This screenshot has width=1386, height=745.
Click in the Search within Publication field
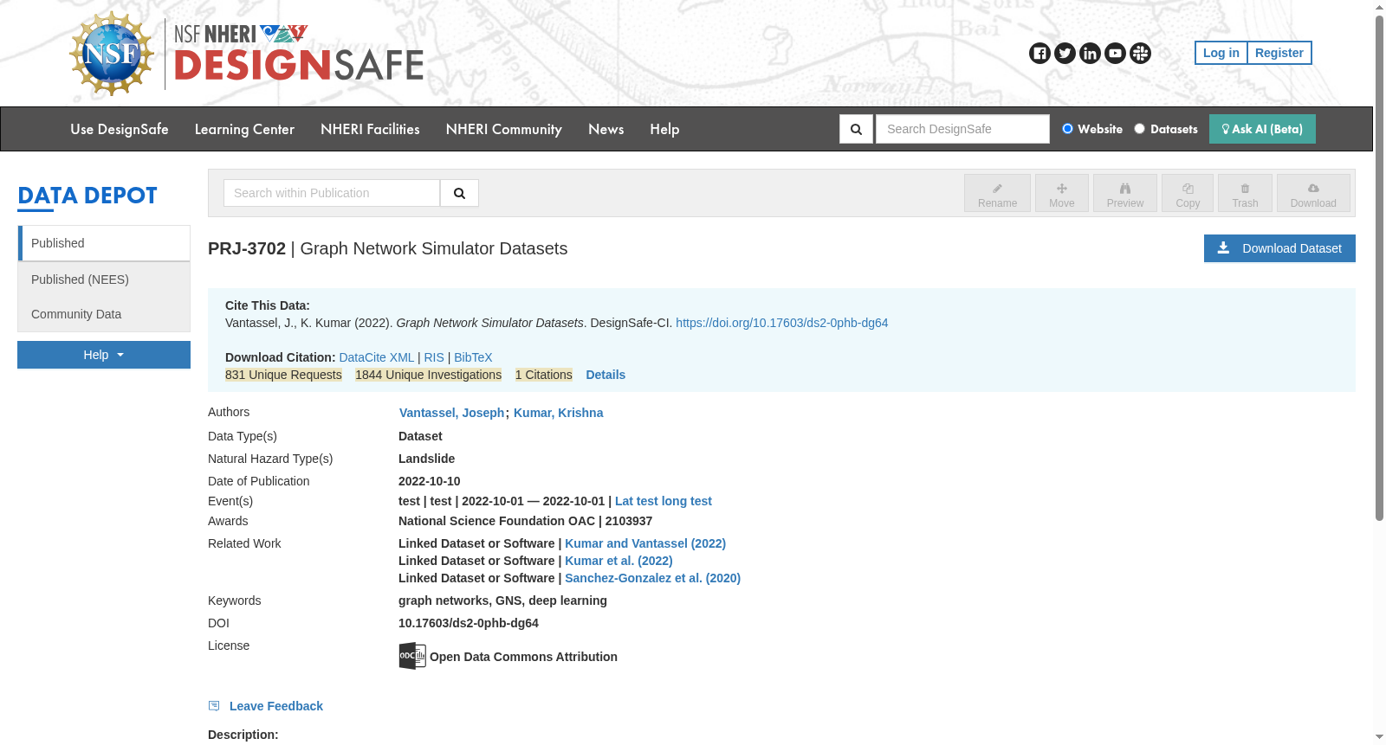coord(332,193)
